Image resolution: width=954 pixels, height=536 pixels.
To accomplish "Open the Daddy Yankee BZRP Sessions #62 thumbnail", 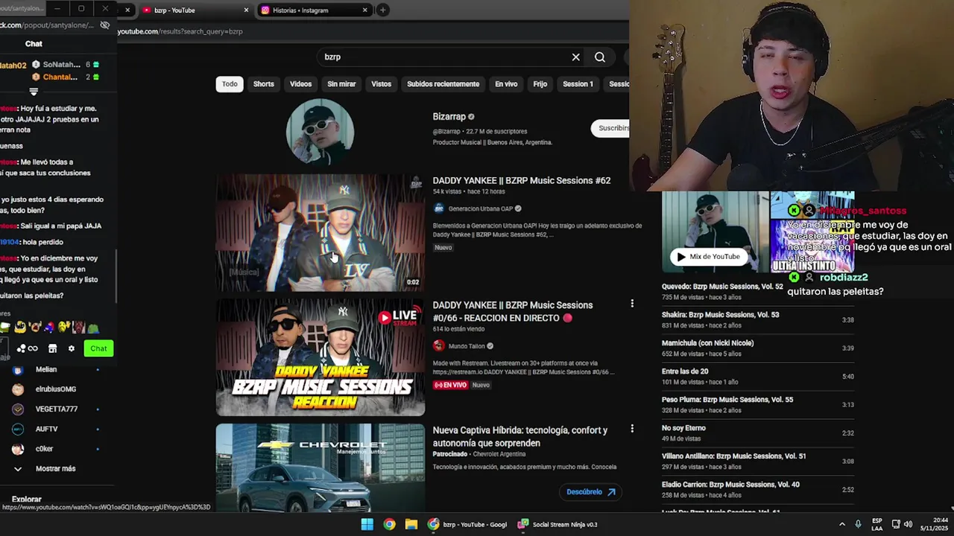I will tap(320, 233).
